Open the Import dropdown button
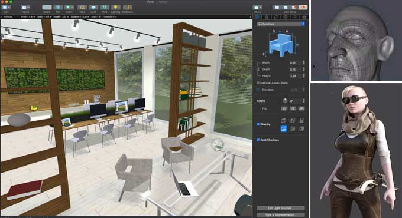Viewport: 402px width, 218px height. (x=25, y=8)
